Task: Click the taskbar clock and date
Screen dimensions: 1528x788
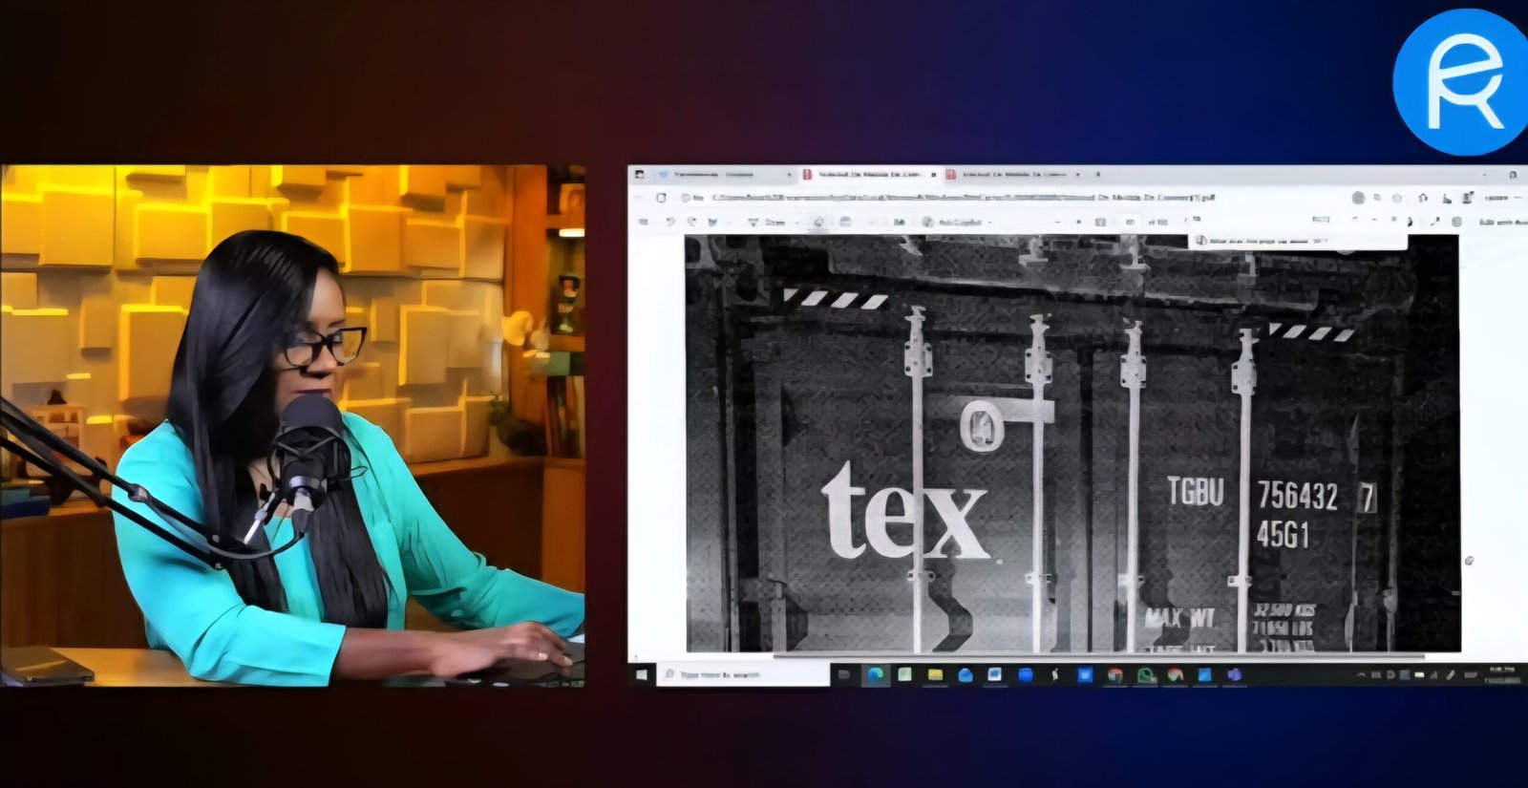Action: tap(1500, 674)
